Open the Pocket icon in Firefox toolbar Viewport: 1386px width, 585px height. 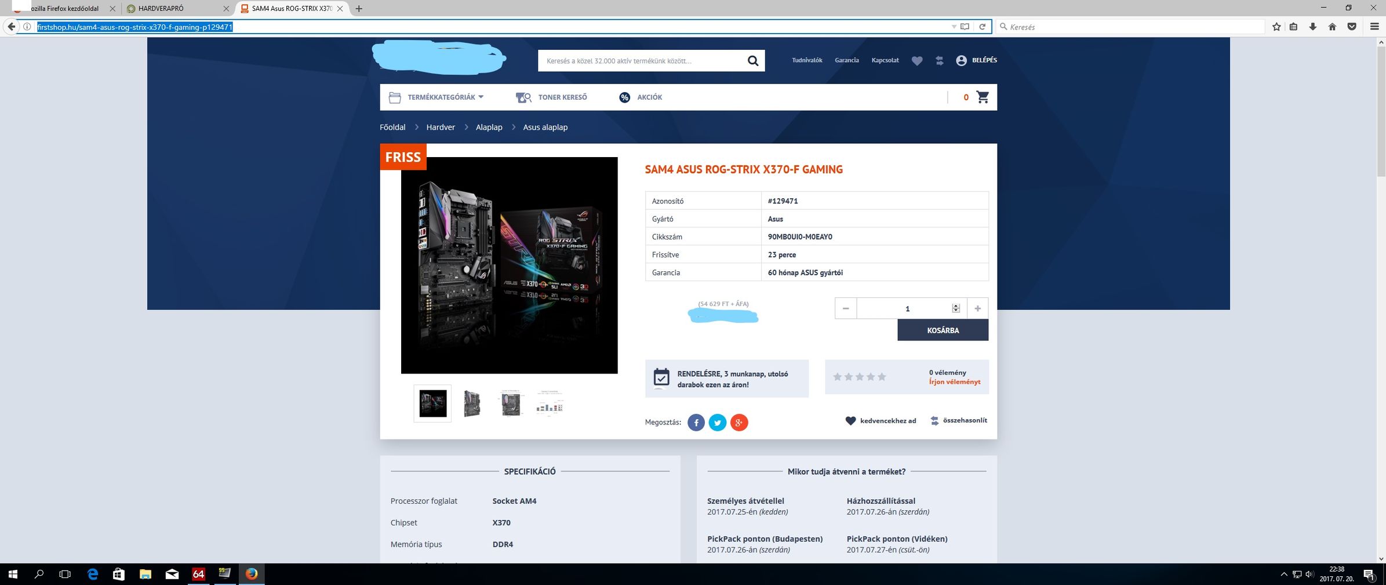pos(1352,27)
